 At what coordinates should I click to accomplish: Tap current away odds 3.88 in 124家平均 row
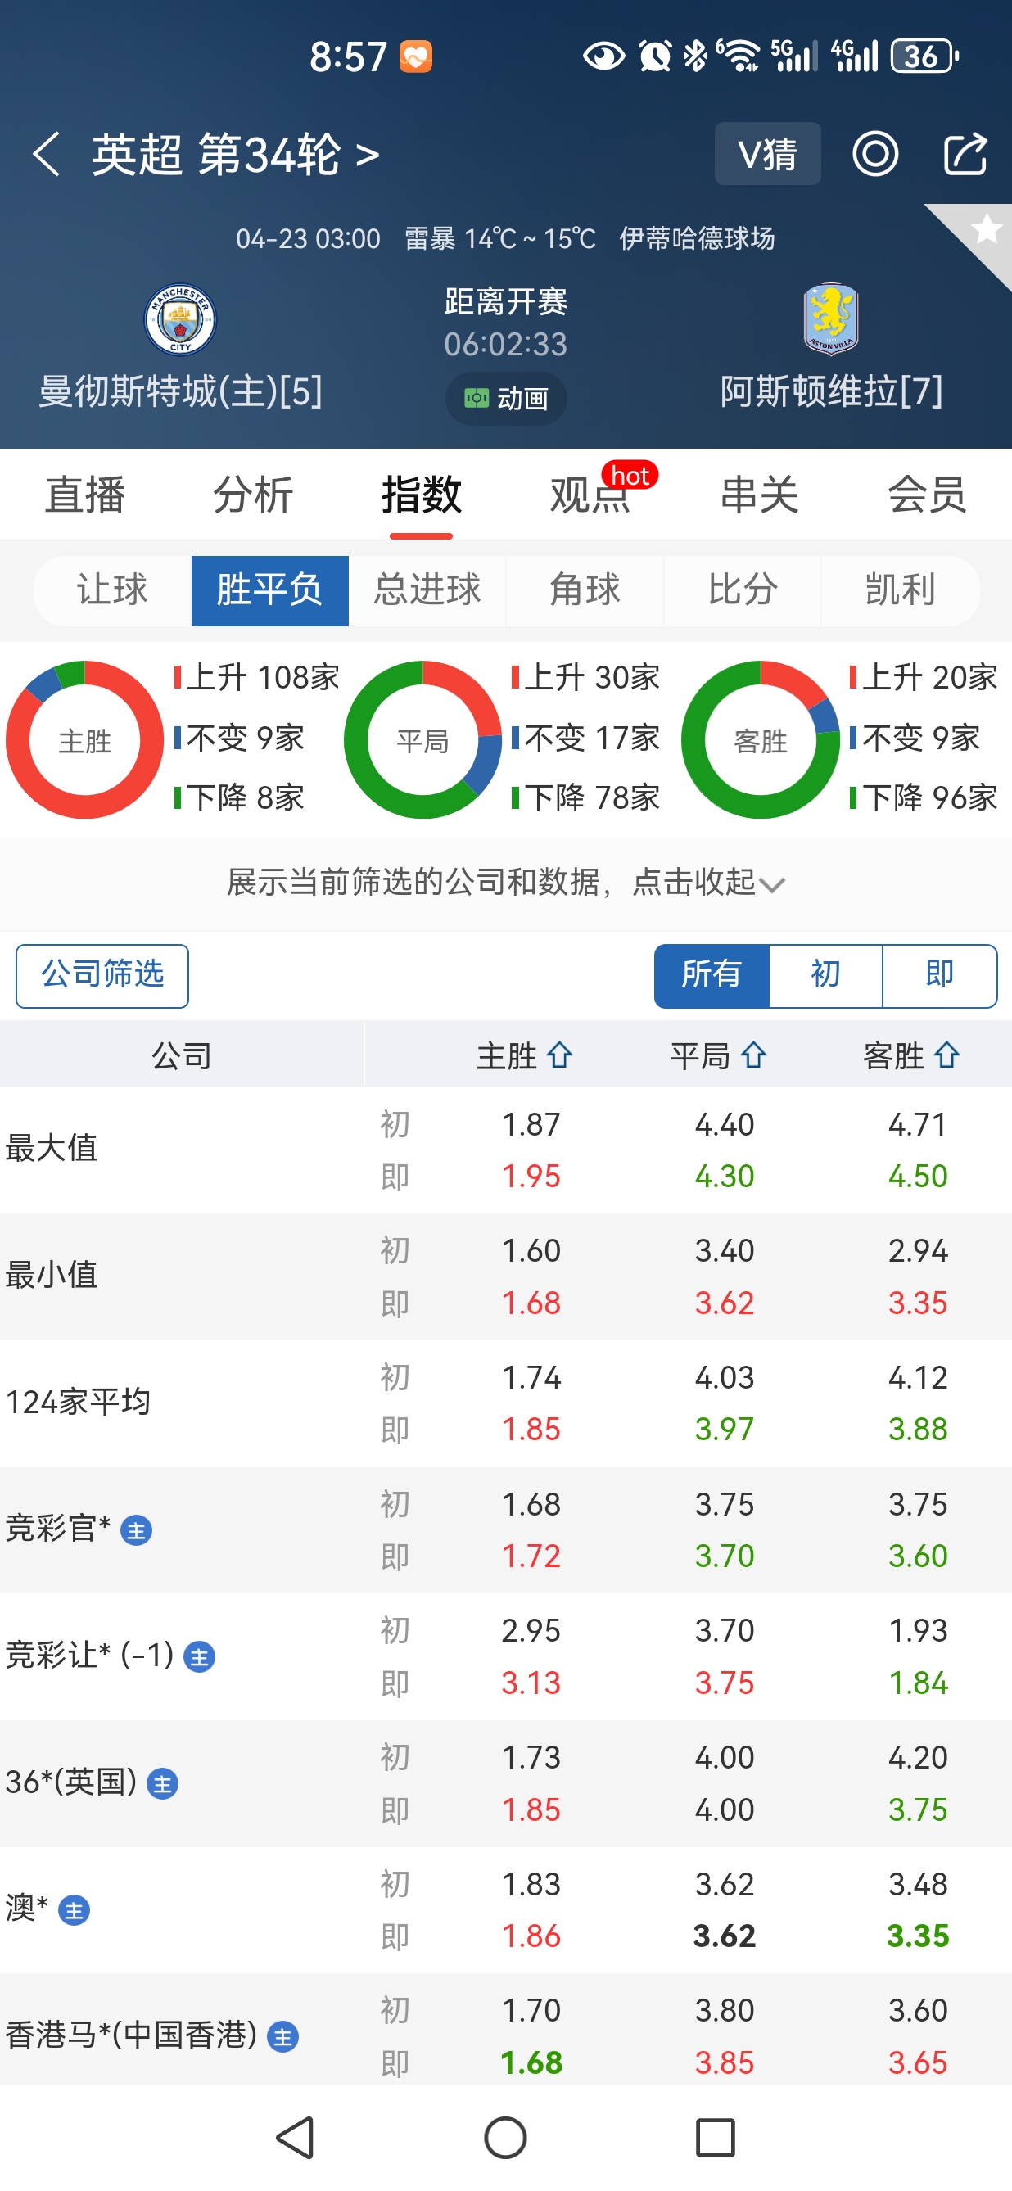(919, 1429)
